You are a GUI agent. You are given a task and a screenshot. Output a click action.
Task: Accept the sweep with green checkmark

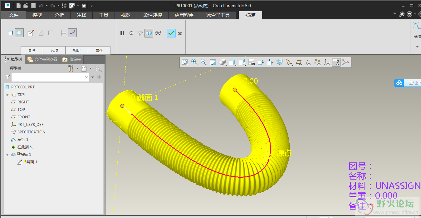click(171, 33)
